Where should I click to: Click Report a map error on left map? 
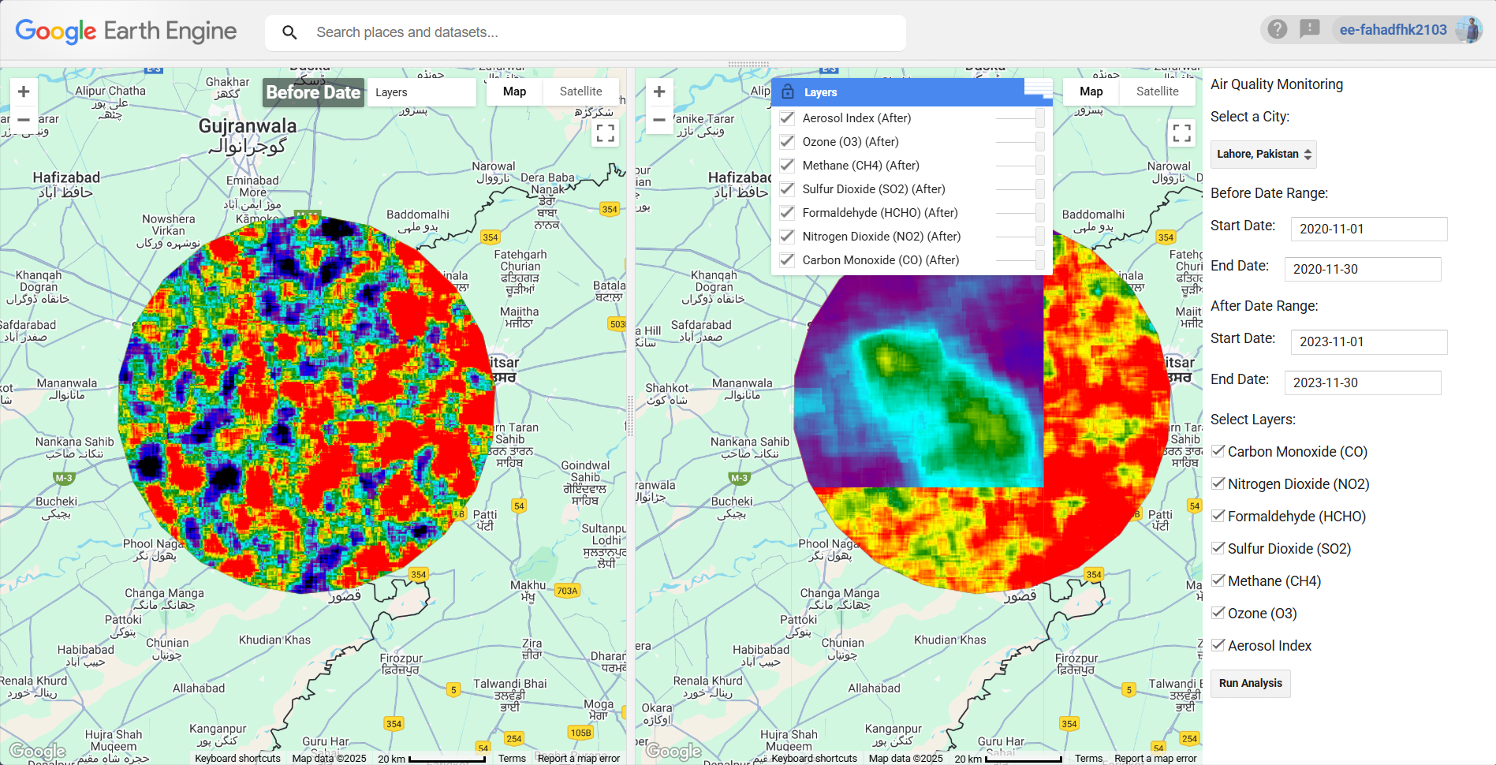coord(579,758)
